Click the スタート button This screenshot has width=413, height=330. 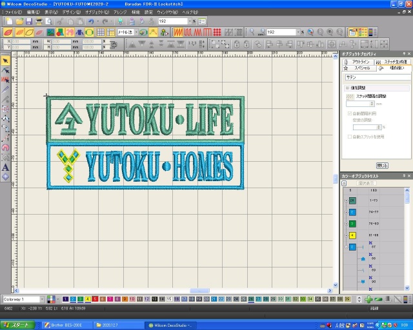pyautogui.click(x=17, y=325)
